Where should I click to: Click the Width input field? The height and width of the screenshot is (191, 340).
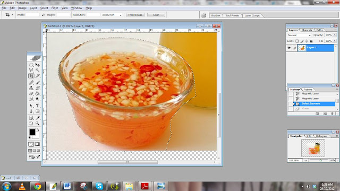point(32,15)
